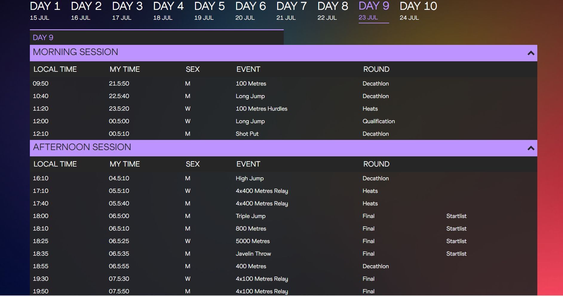The image size is (563, 296).
Task: Open the Day 10 tab
Action: tap(418, 11)
